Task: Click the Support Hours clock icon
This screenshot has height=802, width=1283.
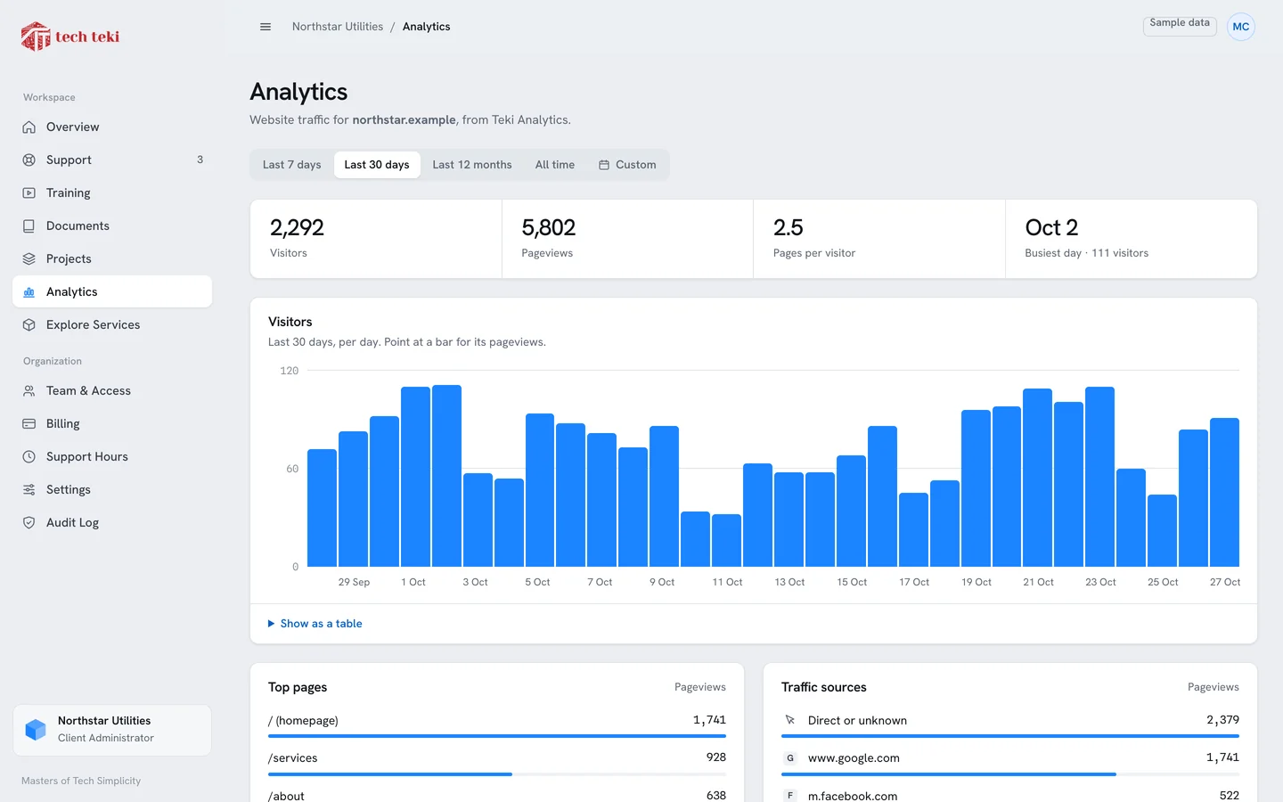Action: pos(29,457)
